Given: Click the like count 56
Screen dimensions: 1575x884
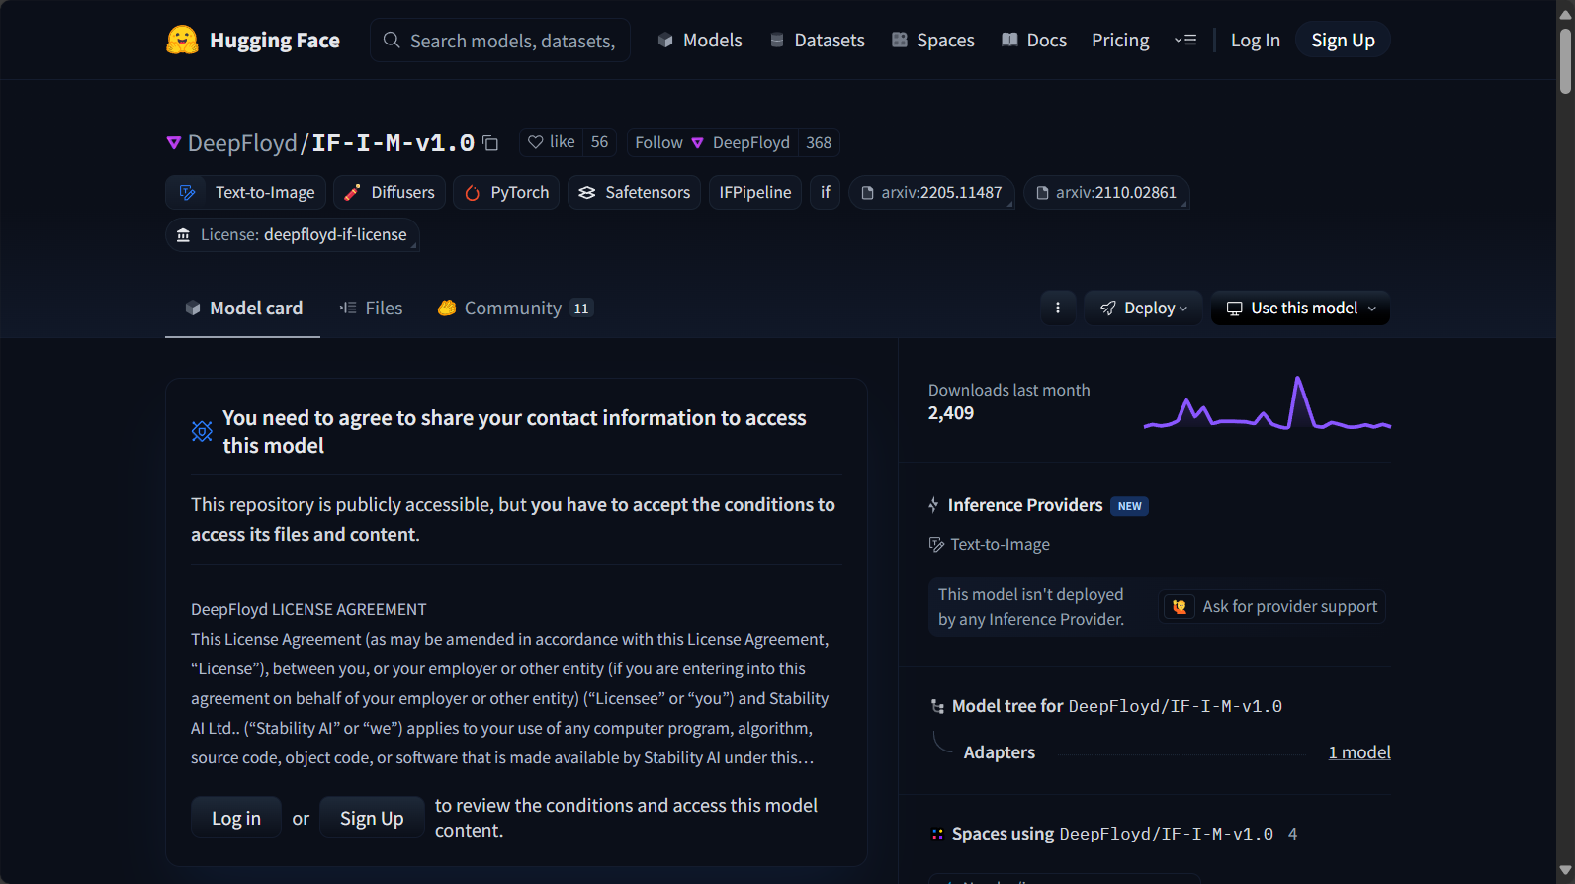Looking at the screenshot, I should click(599, 142).
